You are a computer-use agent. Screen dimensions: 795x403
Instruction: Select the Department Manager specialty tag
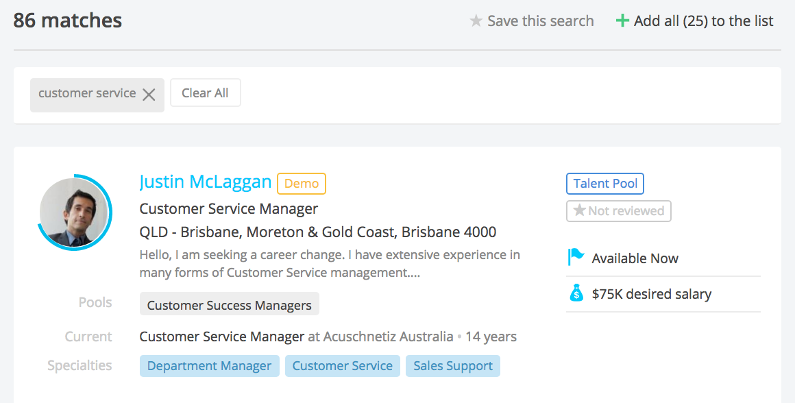[x=209, y=366]
